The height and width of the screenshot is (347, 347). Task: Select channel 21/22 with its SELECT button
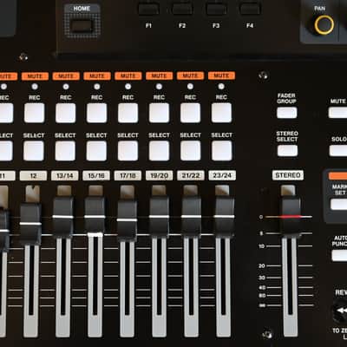point(191,151)
